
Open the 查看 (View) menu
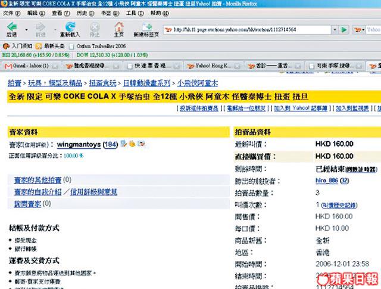pos(61,13)
